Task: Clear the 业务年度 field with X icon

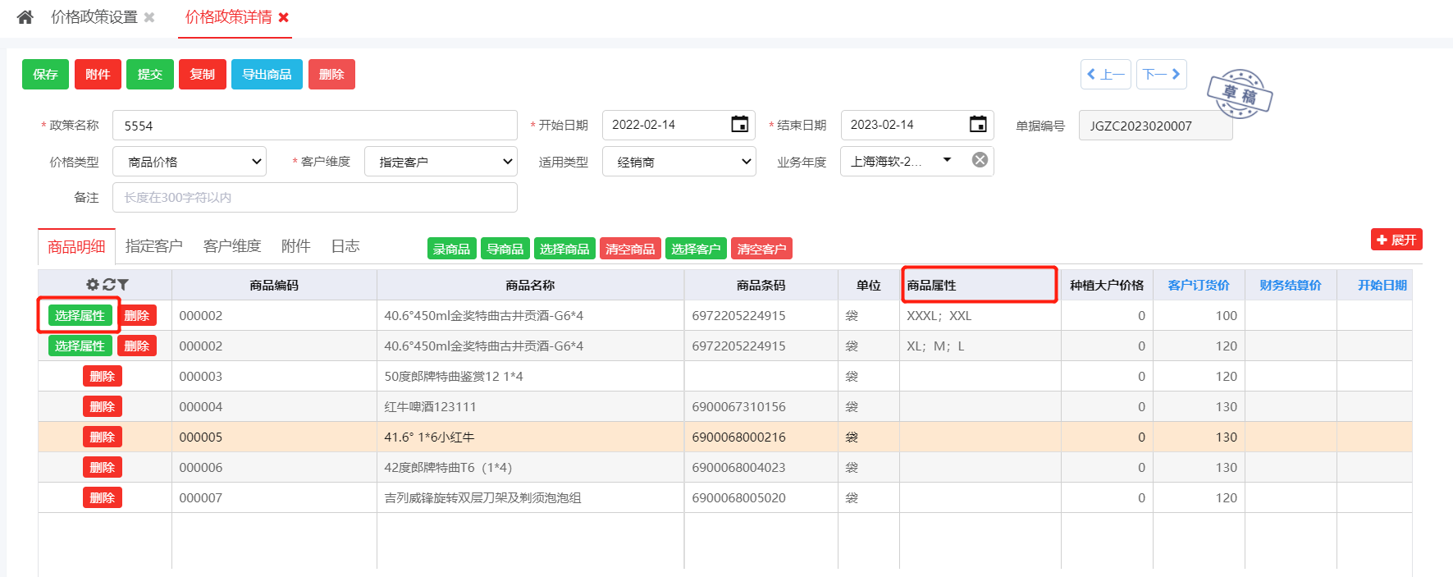Action: (x=980, y=160)
